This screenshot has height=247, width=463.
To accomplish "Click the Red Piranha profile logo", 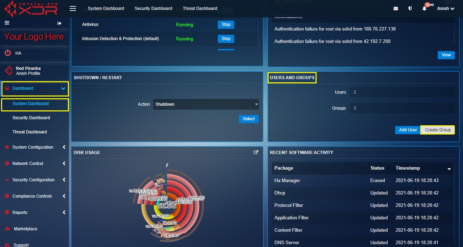I will pos(8,71).
